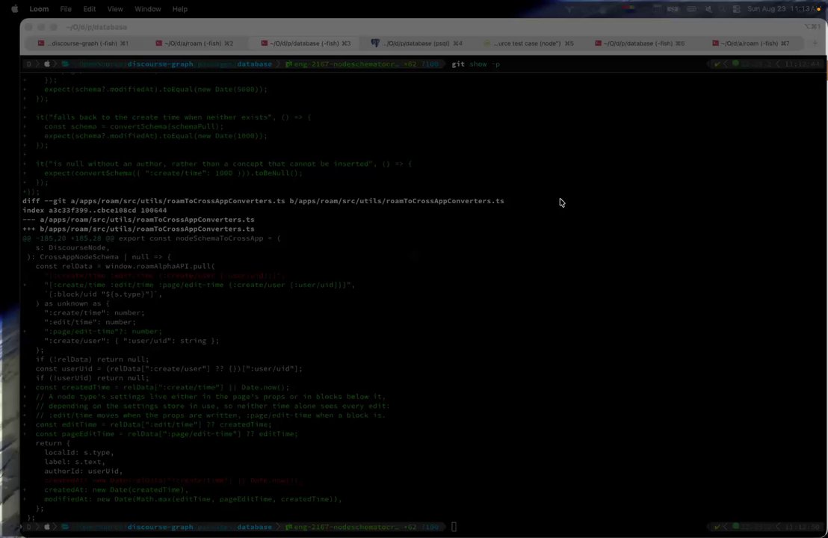Click the const userUid = line

pyautogui.click(x=169, y=368)
